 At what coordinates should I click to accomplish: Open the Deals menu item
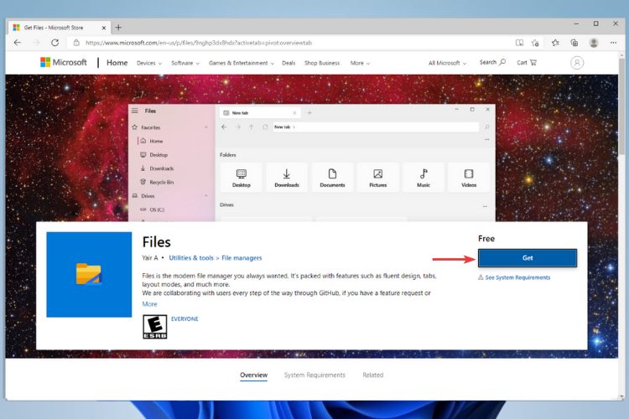[x=289, y=63]
